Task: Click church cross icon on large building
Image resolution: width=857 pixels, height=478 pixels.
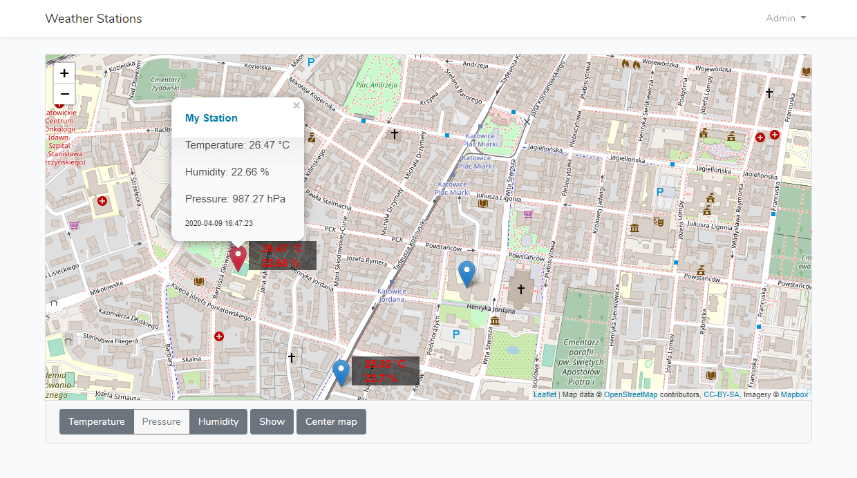Action: [521, 289]
